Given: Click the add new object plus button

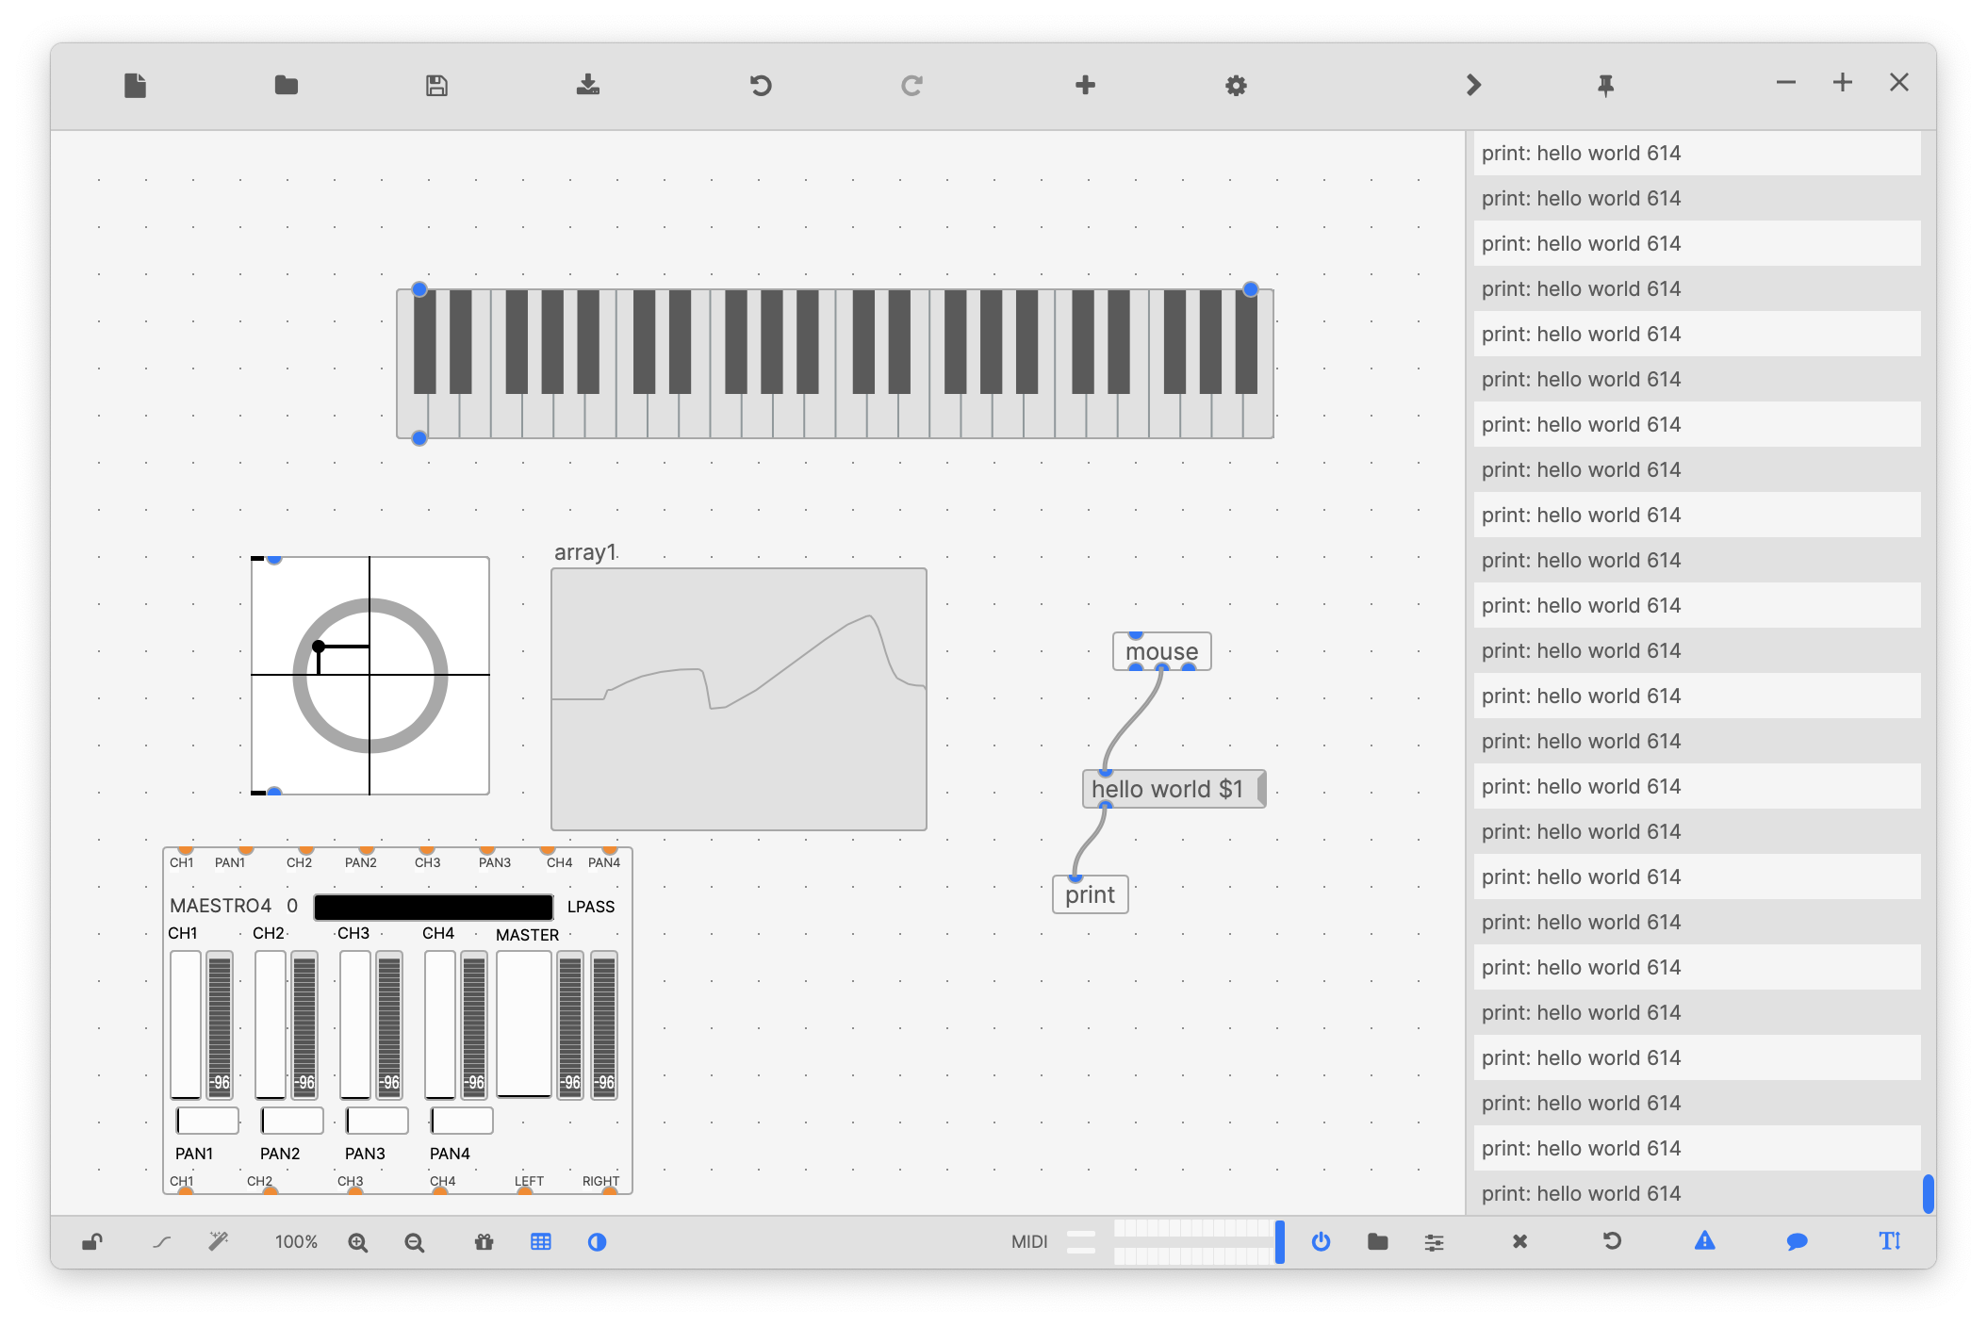Looking at the screenshot, I should click(1085, 81).
